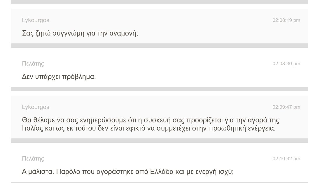Click the phrase 'προωθητική ενέργεια' in the message
This screenshot has height=183, width=315.
242,128
